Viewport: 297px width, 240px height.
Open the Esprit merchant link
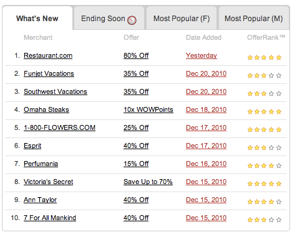click(32, 145)
